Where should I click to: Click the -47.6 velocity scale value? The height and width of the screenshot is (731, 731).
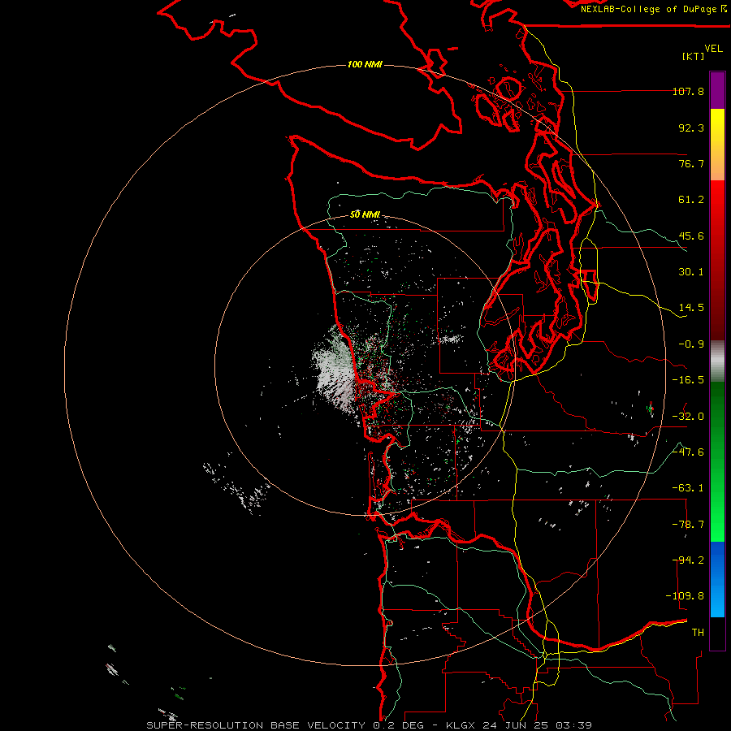688,452
